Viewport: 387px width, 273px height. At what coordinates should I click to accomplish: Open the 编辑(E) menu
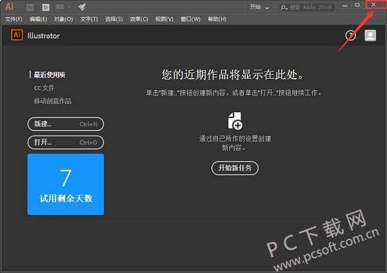click(38, 19)
